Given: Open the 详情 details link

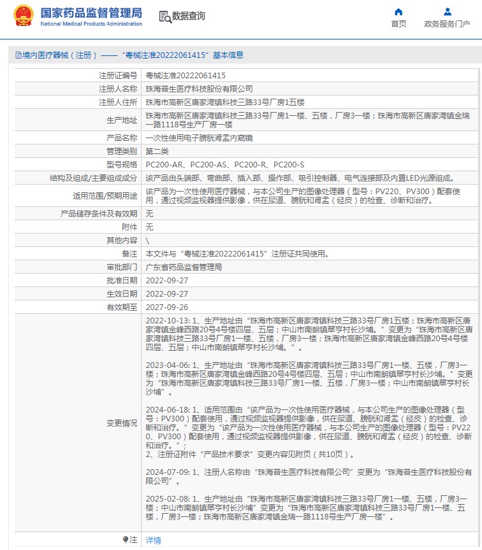Looking at the screenshot, I should point(153,540).
